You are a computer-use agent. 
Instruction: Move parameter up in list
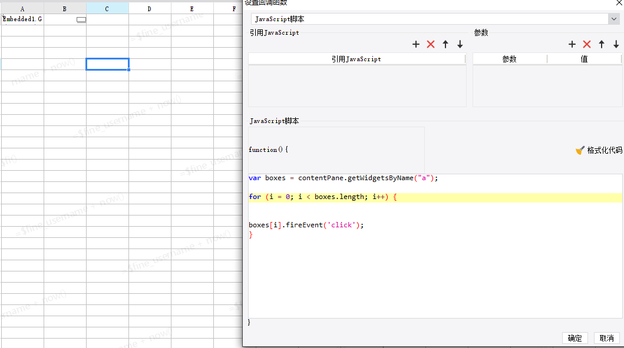coord(602,44)
